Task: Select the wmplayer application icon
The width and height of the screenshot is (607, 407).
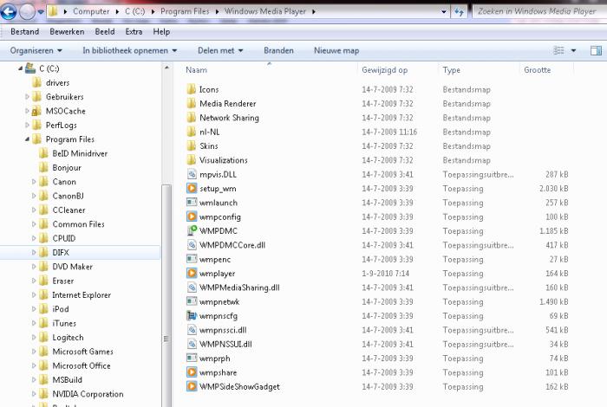Action: [192, 274]
